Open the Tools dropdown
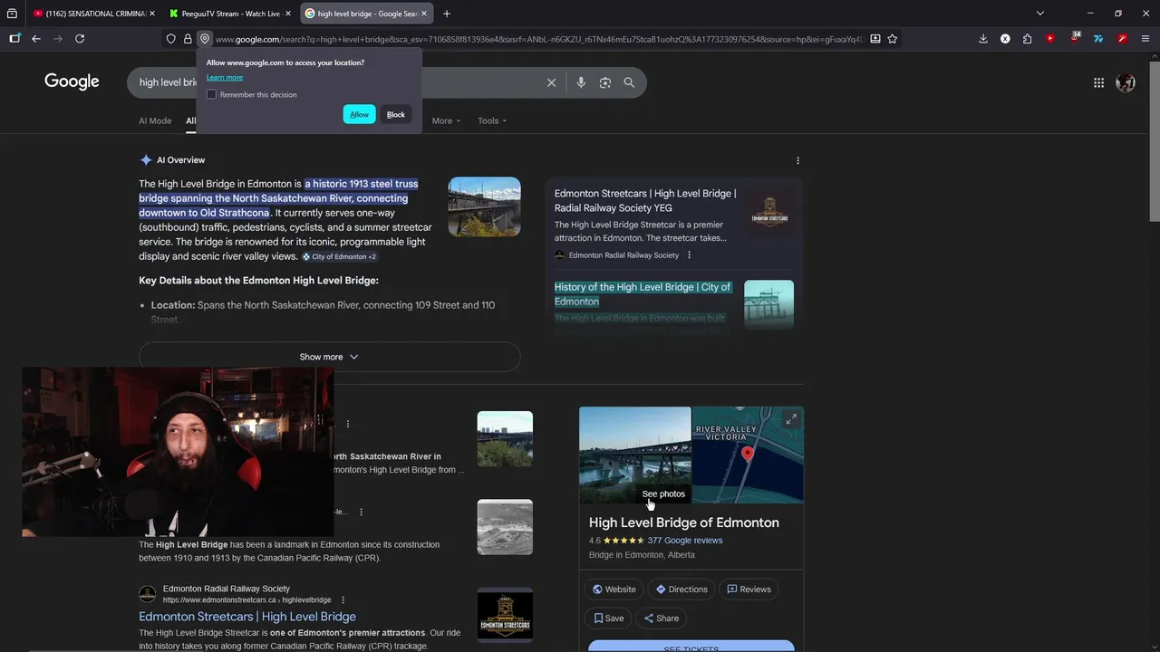Screen dimensions: 1160x652 click(x=492, y=120)
